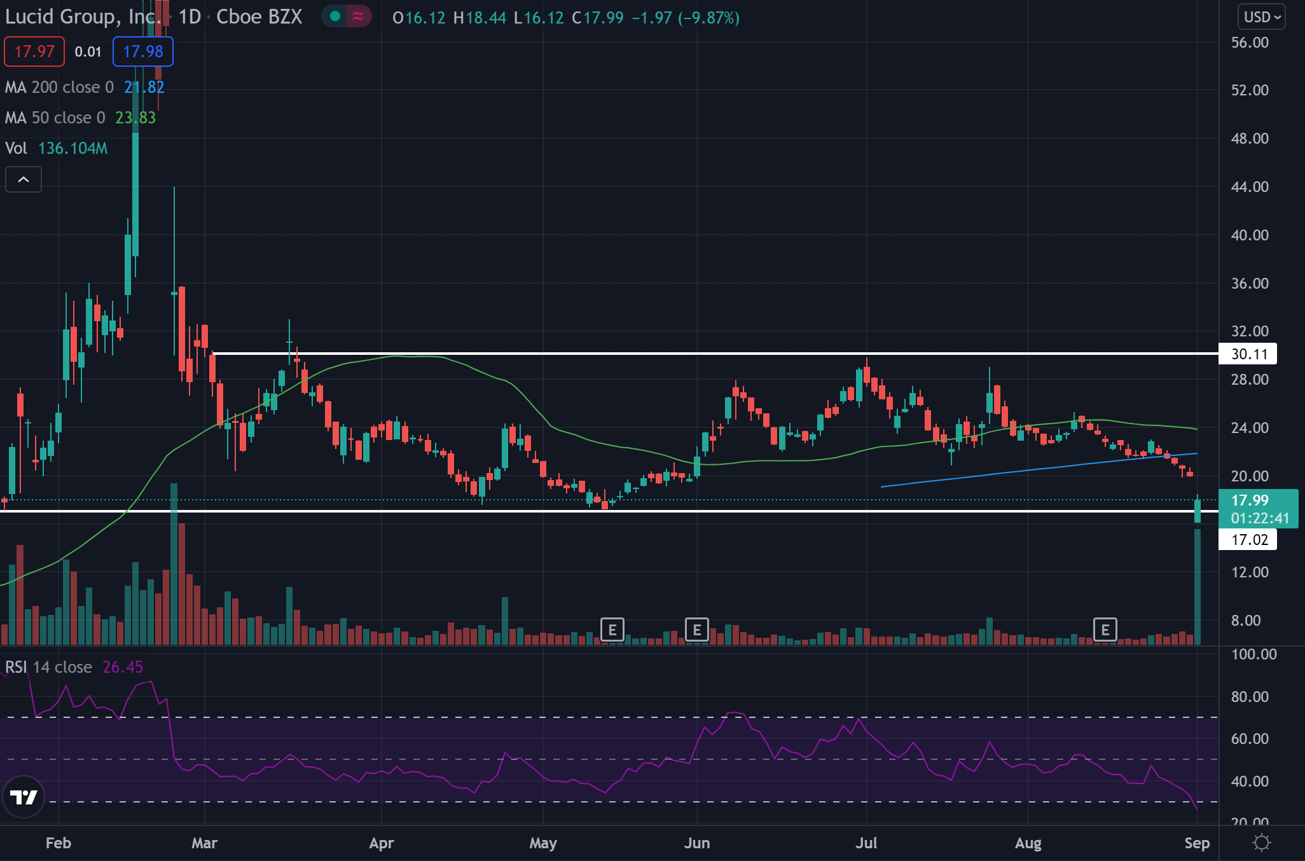The image size is (1305, 861).
Task: Select the Vol 136.104M indicator label
Action: point(56,148)
